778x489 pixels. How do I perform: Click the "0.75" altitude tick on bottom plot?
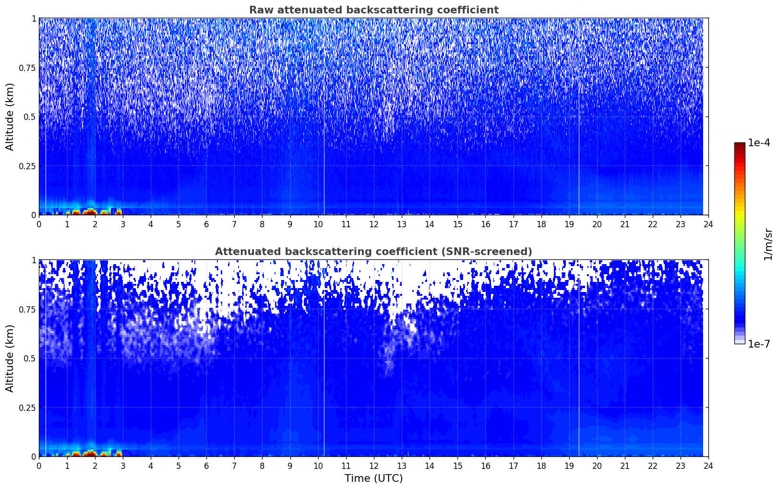point(27,309)
